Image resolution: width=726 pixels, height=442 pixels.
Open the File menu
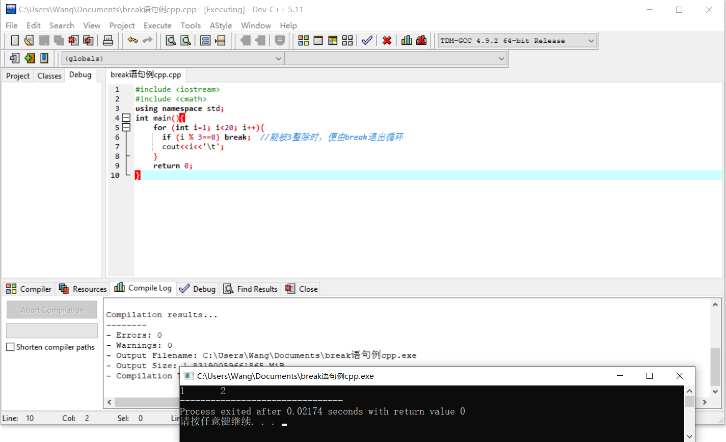(x=11, y=25)
